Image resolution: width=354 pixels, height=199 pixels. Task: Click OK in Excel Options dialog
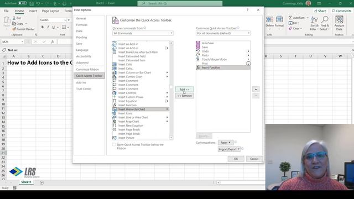point(236,159)
